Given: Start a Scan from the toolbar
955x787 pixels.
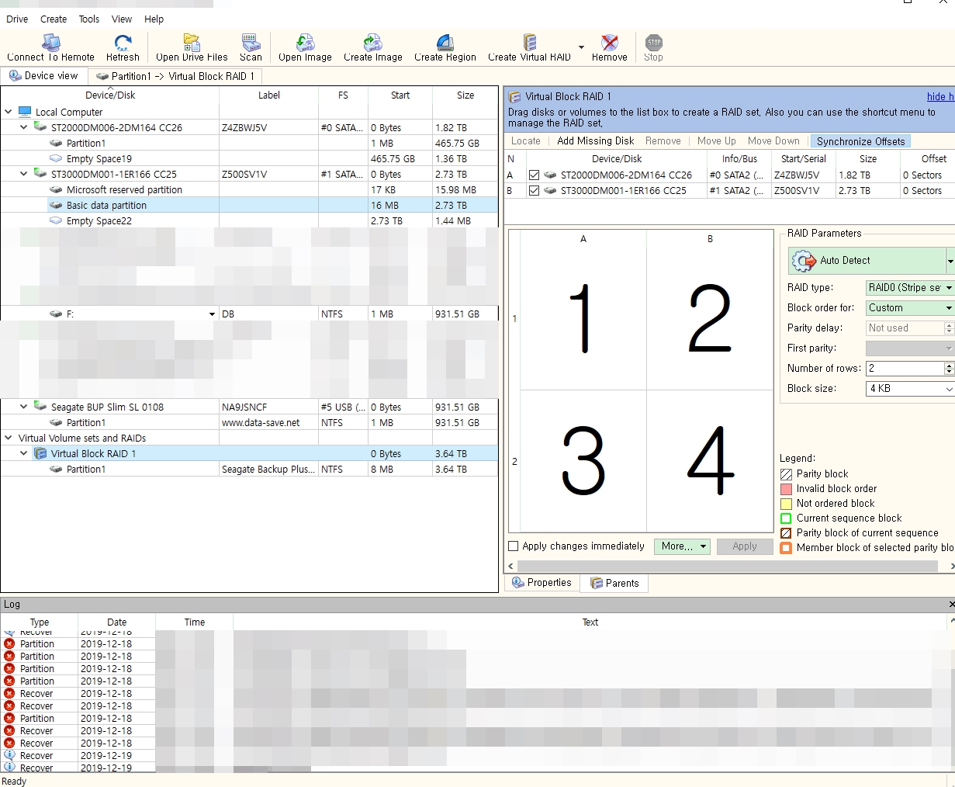Looking at the screenshot, I should click(x=251, y=43).
